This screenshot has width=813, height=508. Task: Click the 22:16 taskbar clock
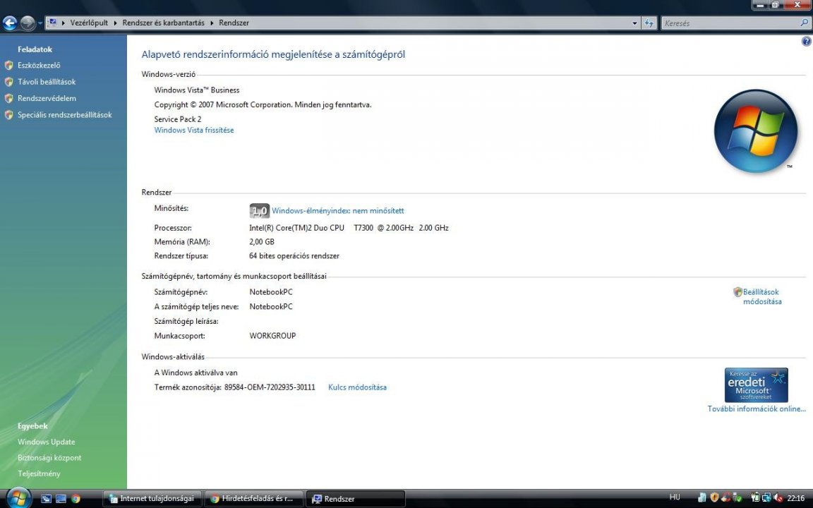click(795, 498)
